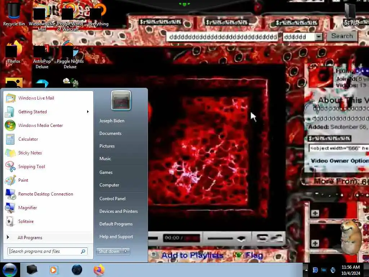The height and width of the screenshot is (277, 369).
Task: Open Pictures from Start menu
Action: [107, 146]
